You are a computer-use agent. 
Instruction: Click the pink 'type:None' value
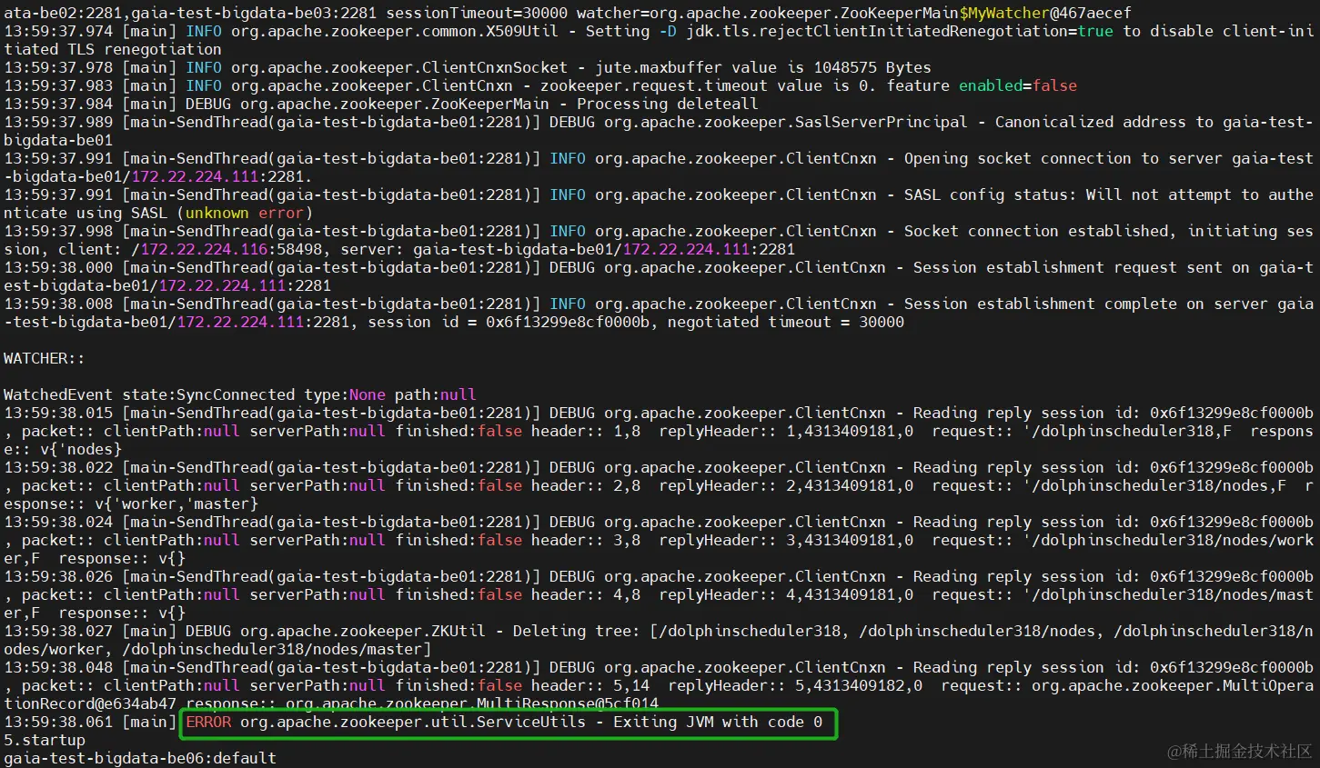point(345,394)
